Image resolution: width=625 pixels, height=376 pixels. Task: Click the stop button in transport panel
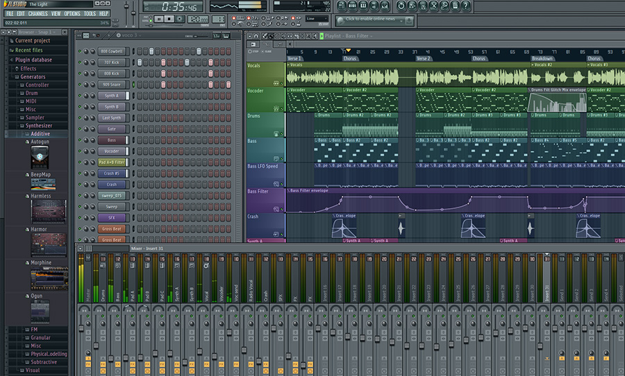point(169,19)
